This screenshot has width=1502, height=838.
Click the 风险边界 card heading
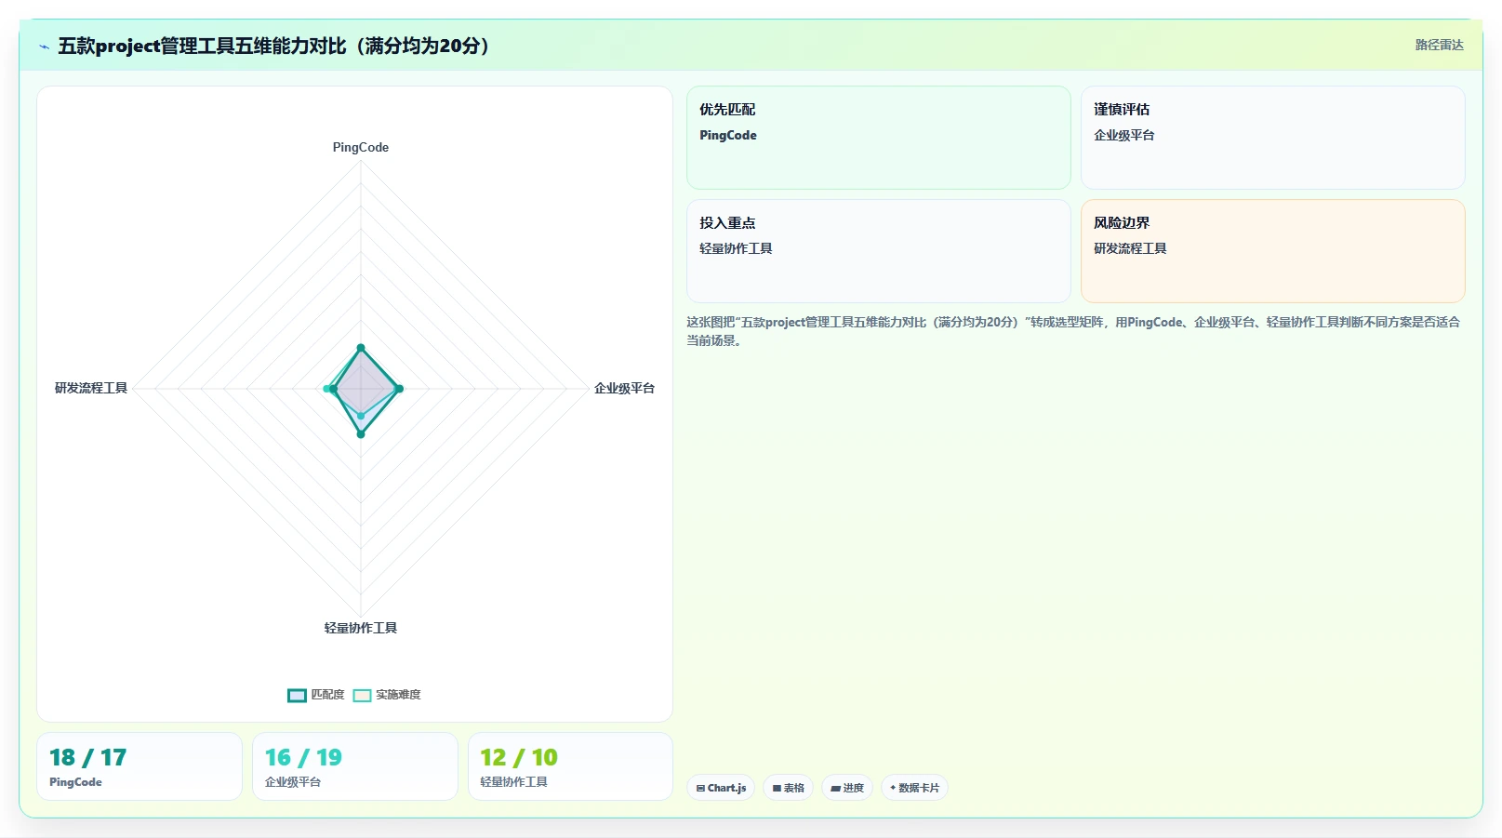coord(1122,222)
